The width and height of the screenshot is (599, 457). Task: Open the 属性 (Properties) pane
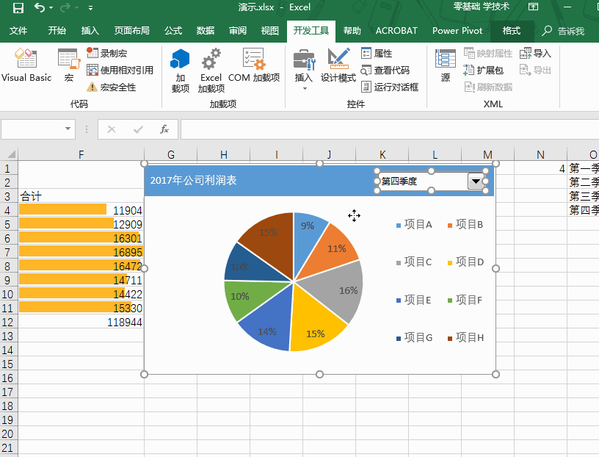coord(379,54)
